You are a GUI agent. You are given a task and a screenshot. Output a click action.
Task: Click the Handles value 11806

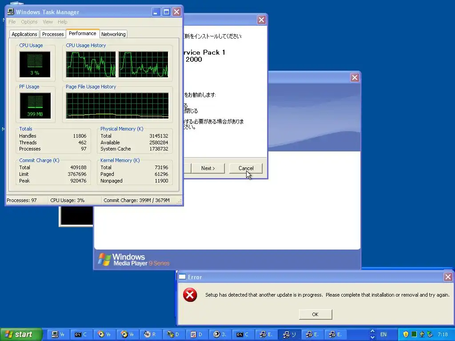(80, 136)
